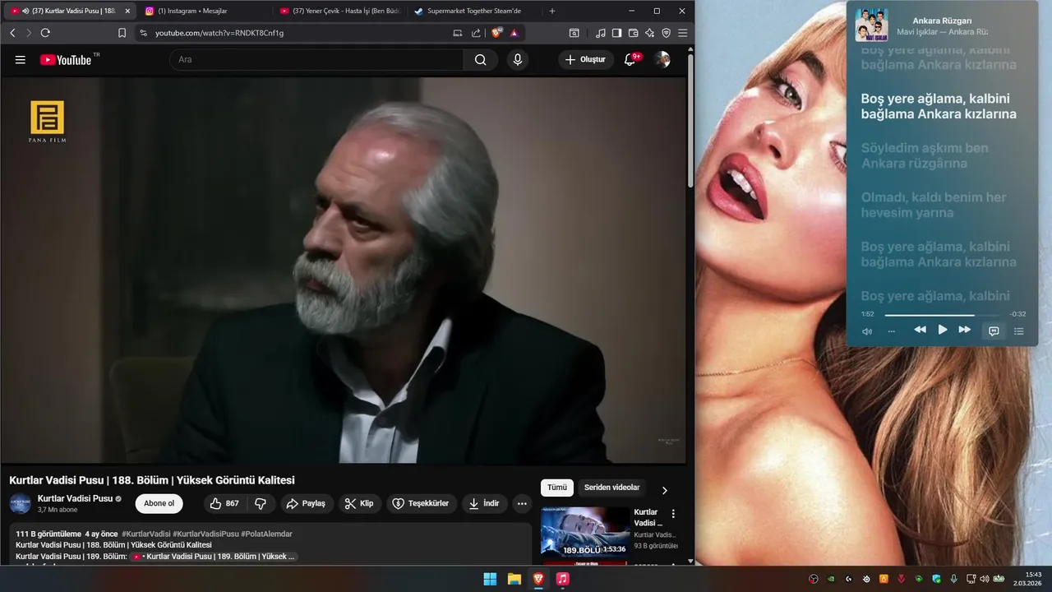Open Brave Shields lion icon
The width and height of the screenshot is (1052, 592).
[x=496, y=33]
